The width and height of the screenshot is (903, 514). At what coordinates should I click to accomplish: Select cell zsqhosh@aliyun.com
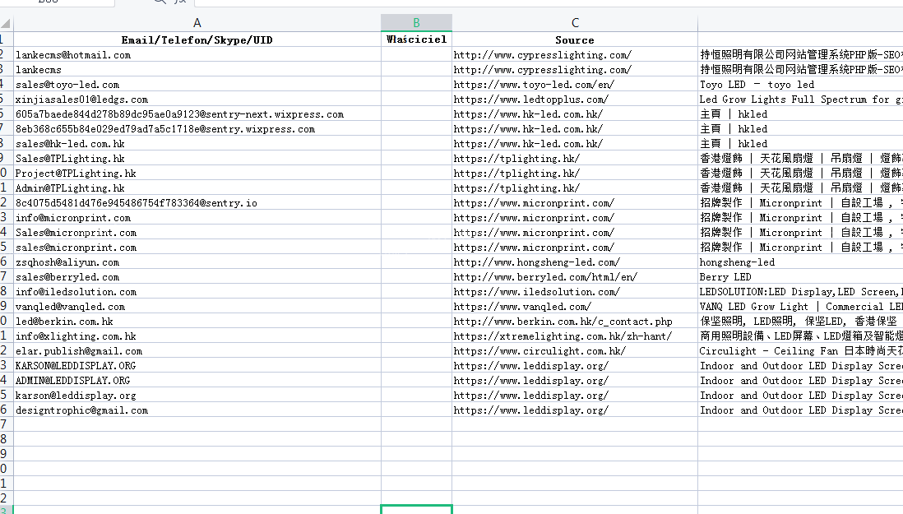point(197,262)
